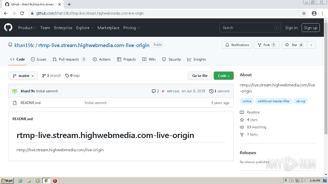Screen dimensions: 328x184
Task: Click the branch icon beside 1 branch
Action: coord(44,76)
